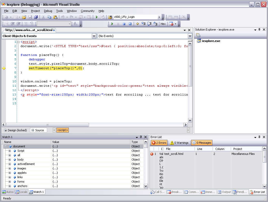Screen dimensions: 268x202
Task: Click the Breakpoints window icon in debug toolbar
Action: coord(171,24)
